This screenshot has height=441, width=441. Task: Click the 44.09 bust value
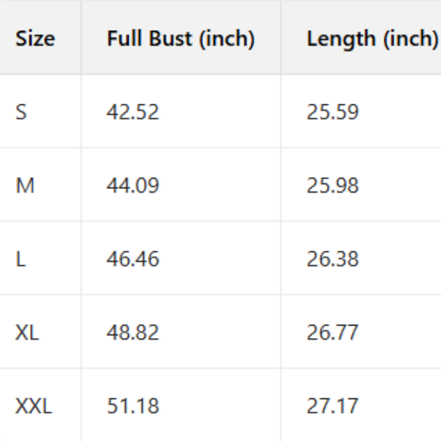coord(133,185)
